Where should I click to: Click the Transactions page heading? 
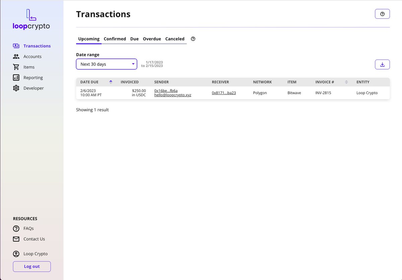pyautogui.click(x=103, y=14)
